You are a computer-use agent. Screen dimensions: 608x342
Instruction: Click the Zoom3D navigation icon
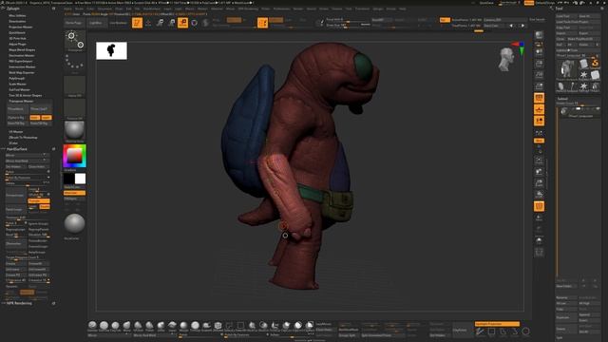click(539, 182)
